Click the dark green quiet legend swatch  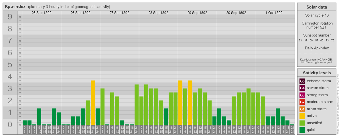[x=302, y=130]
